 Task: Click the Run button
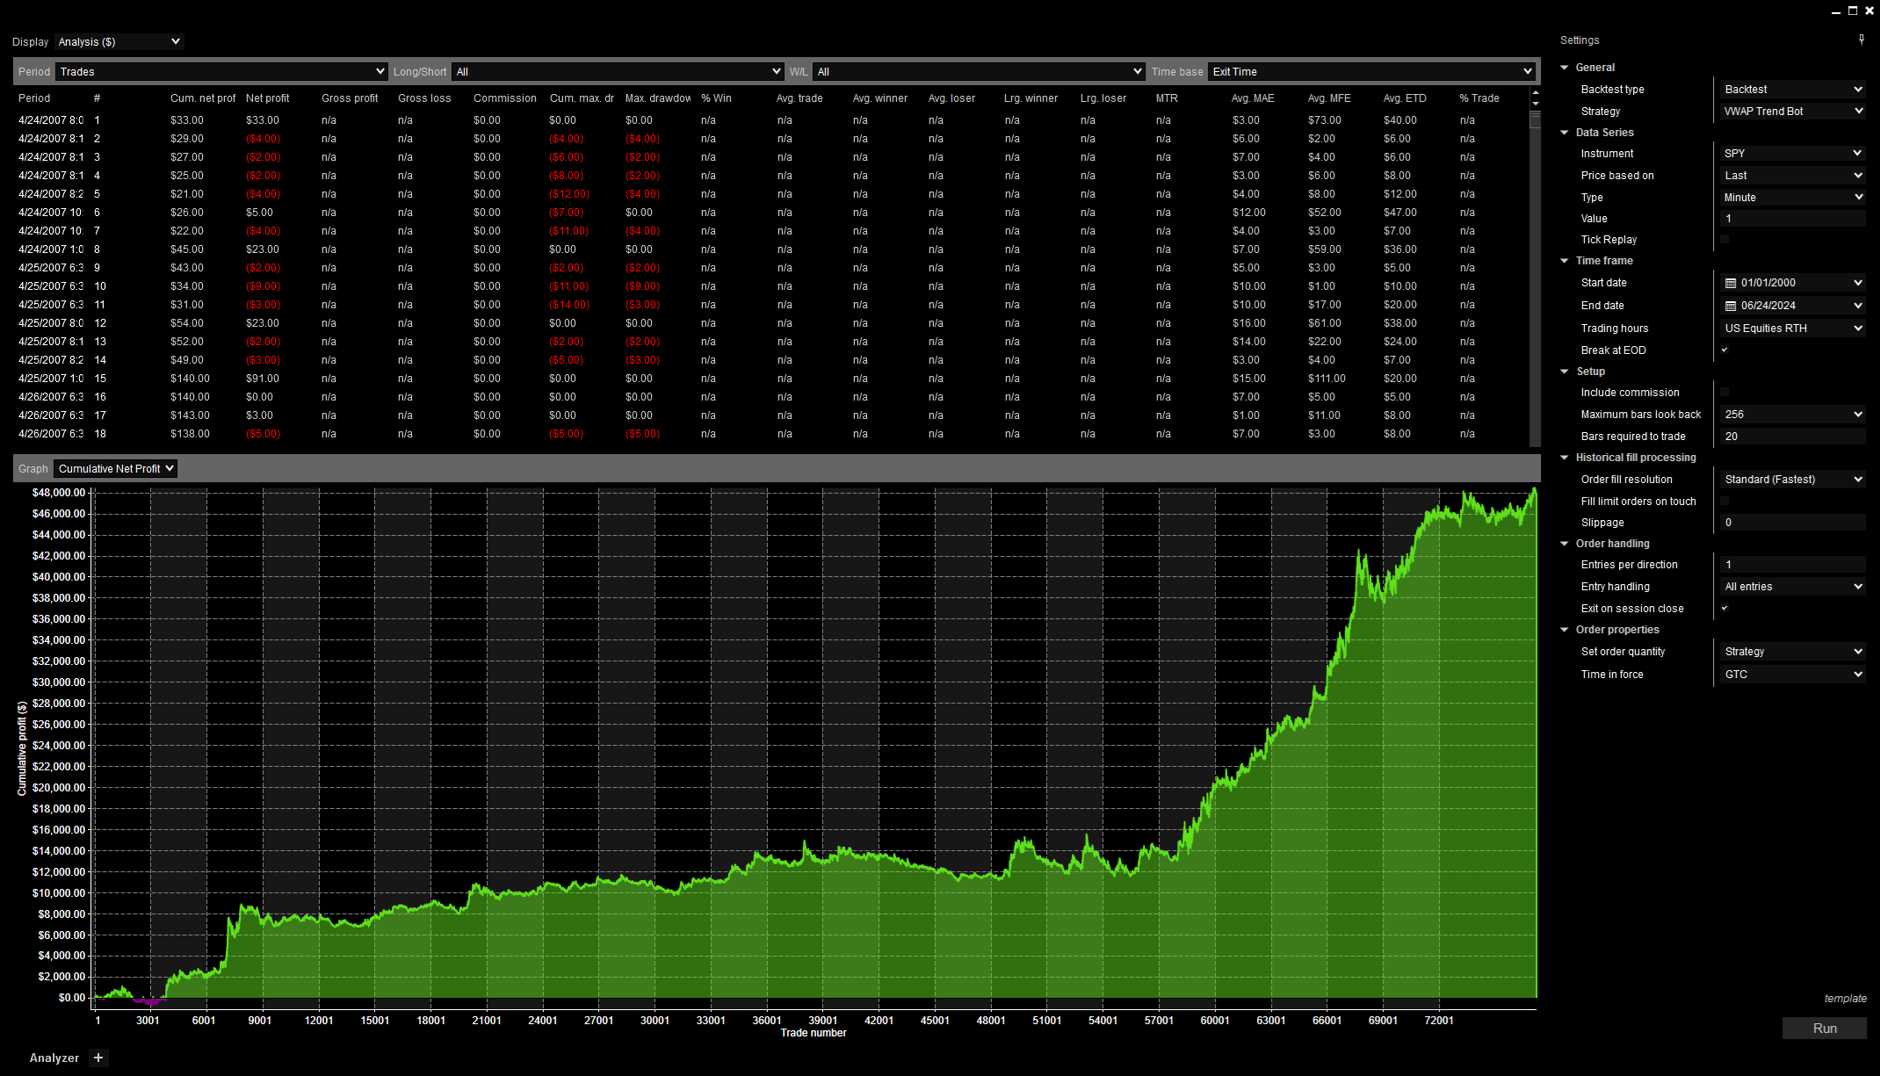(x=1825, y=1028)
